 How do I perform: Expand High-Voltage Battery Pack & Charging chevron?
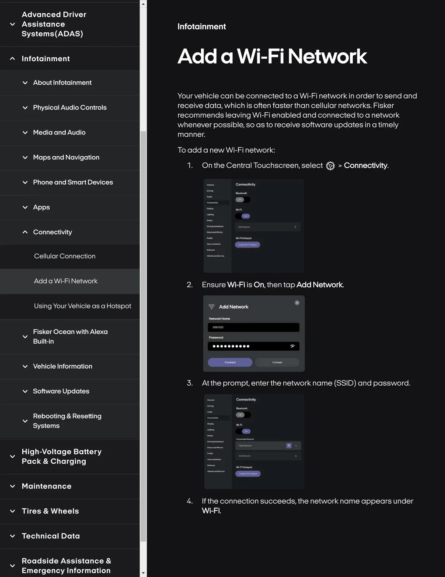(x=13, y=456)
